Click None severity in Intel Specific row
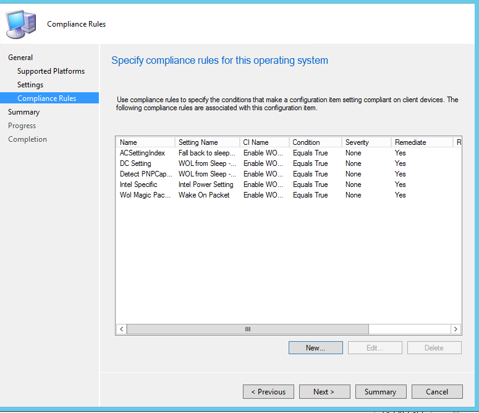The image size is (479, 413). point(354,185)
